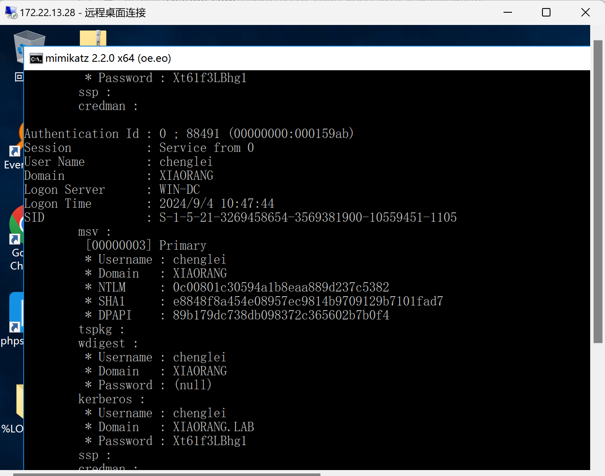Click the wdigest Password (null) value

click(x=193, y=385)
